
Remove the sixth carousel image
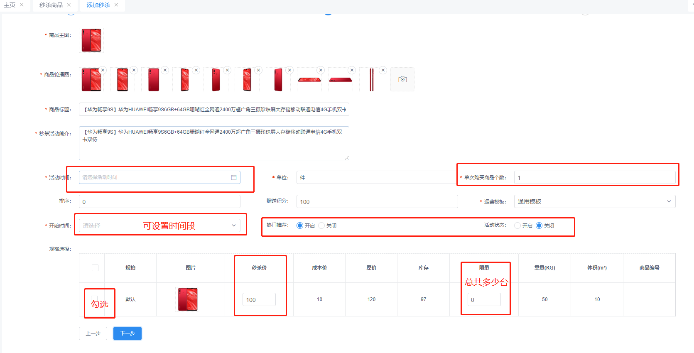(258, 70)
